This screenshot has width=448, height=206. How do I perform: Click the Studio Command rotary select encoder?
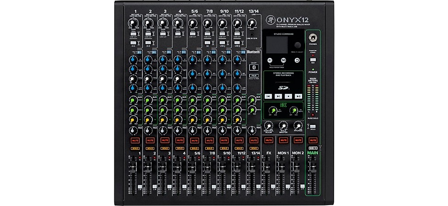click(298, 45)
